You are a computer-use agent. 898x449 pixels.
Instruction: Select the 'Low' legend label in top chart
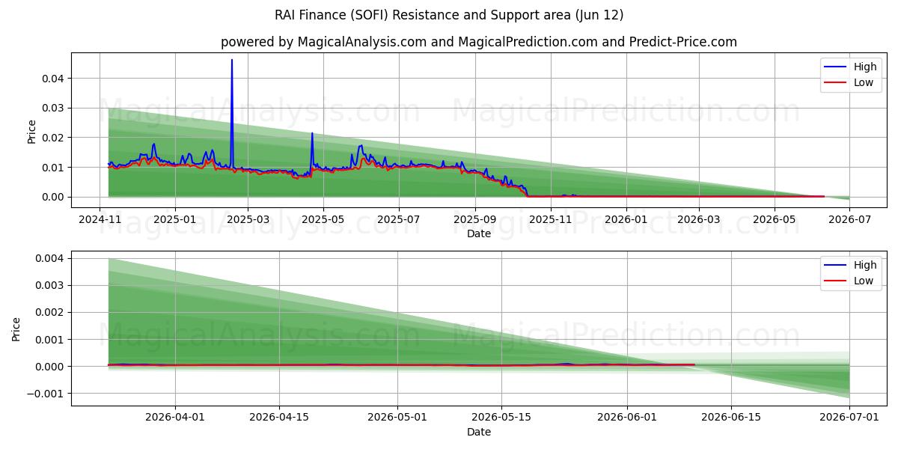[864, 82]
